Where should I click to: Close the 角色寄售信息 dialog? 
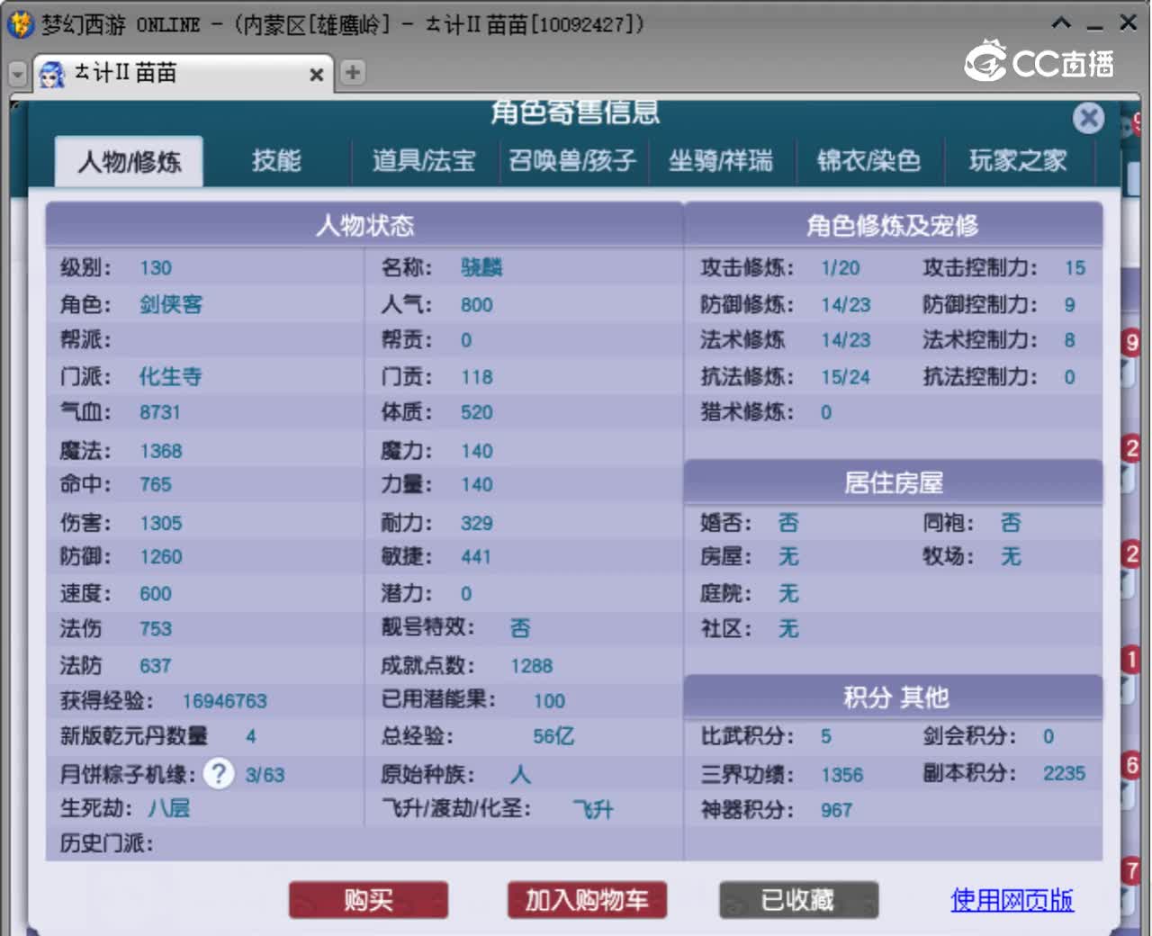click(1088, 118)
